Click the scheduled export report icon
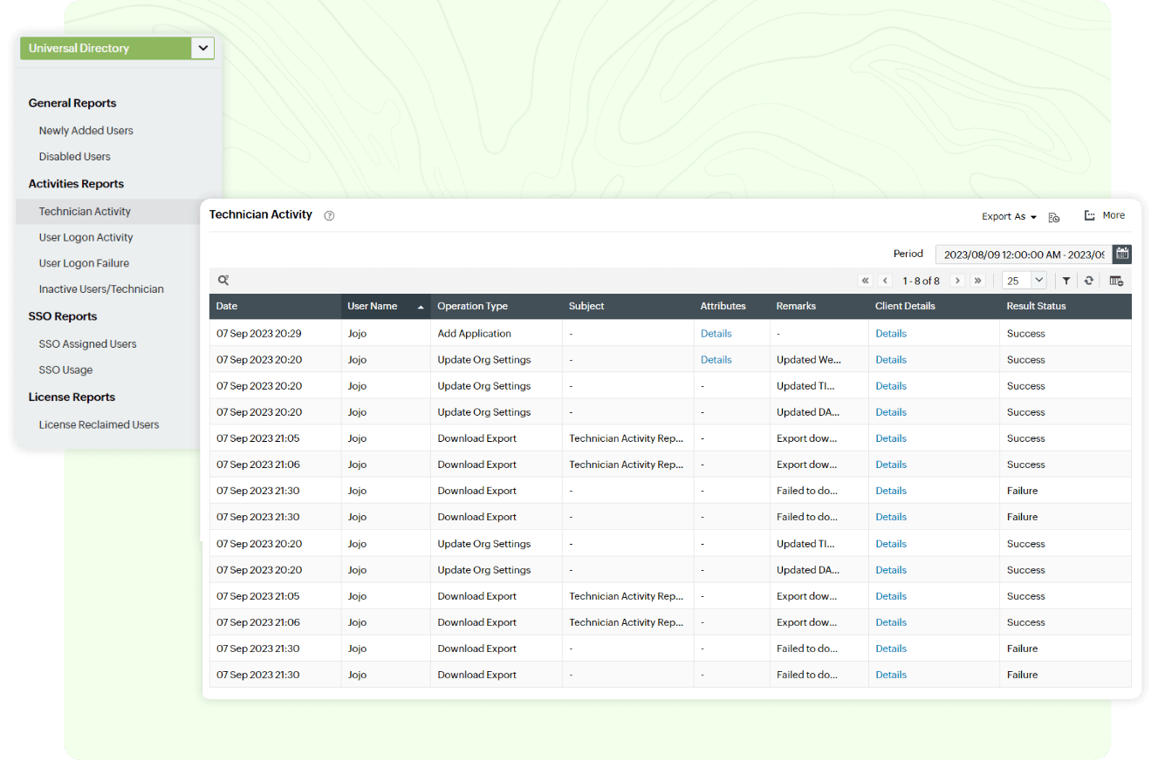Image resolution: width=1158 pixels, height=760 pixels. (x=1053, y=216)
